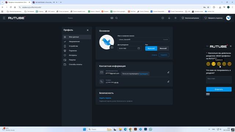Click the header search field
Image resolution: width=235 pixels, height=132 pixels.
click(88, 18)
